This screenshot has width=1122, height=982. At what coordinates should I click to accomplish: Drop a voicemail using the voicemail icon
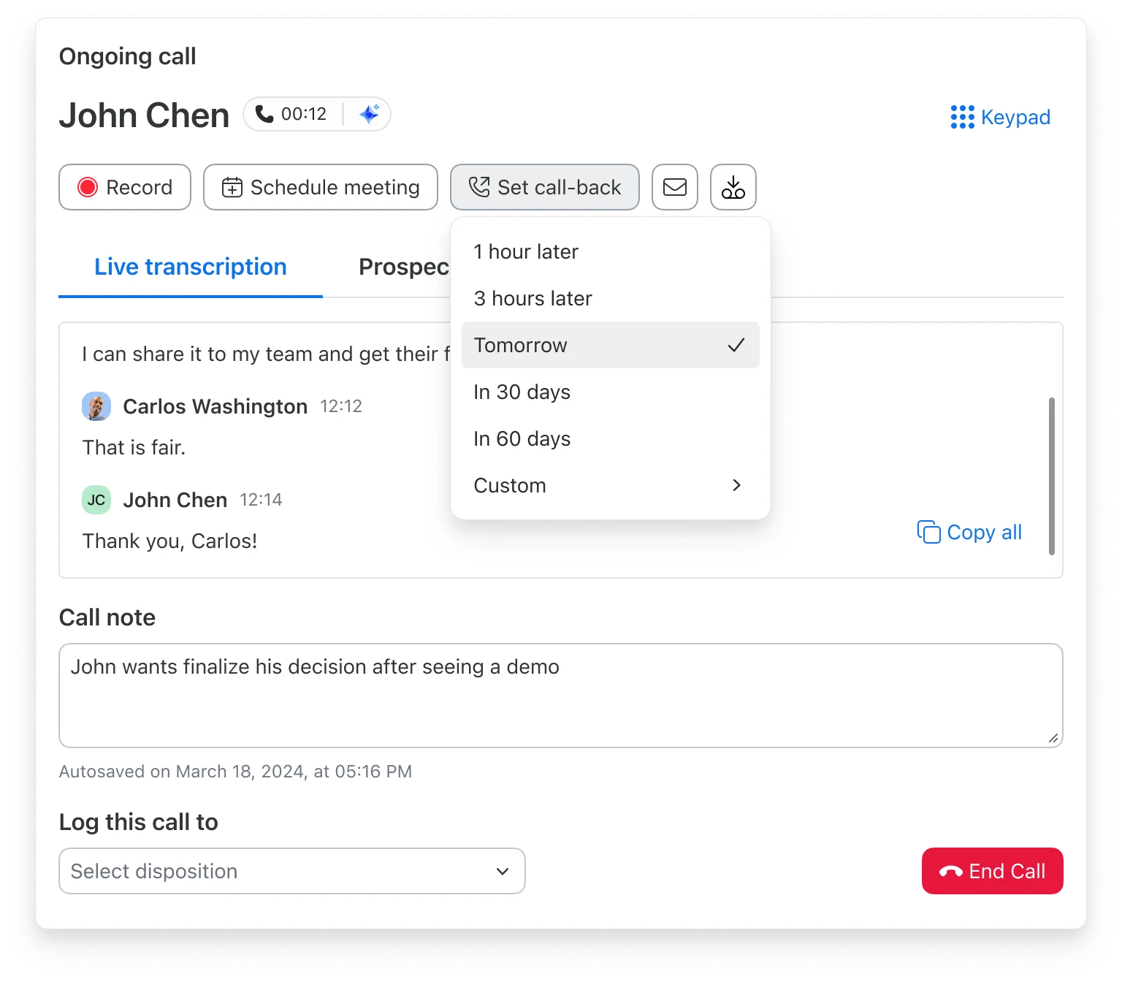pos(733,187)
